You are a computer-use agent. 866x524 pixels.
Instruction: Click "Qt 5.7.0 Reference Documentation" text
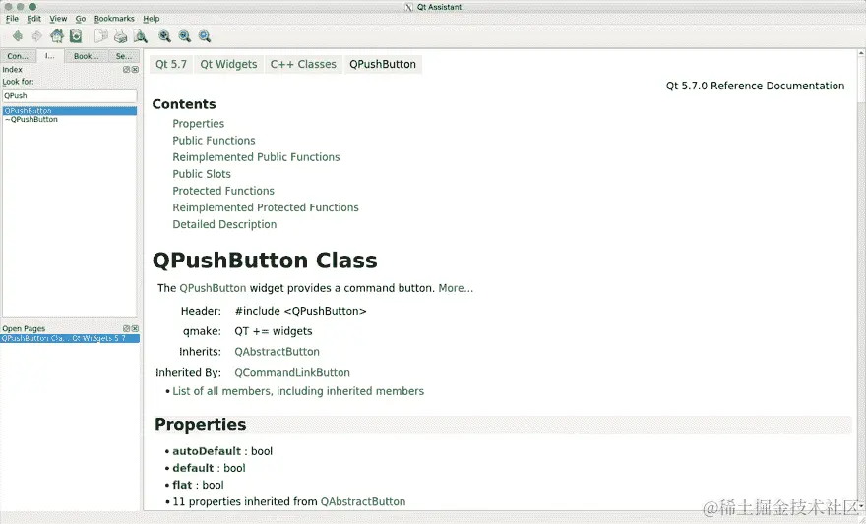point(755,86)
